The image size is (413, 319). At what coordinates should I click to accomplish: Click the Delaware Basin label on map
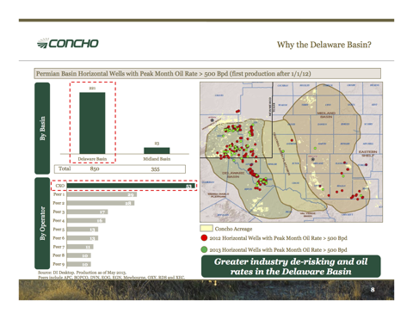(x=233, y=175)
